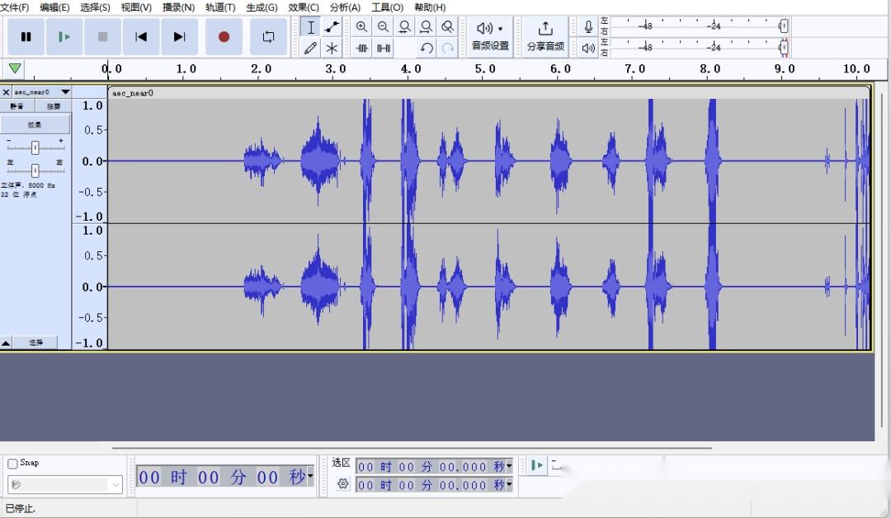Open the 生成(G) menu

262,7
